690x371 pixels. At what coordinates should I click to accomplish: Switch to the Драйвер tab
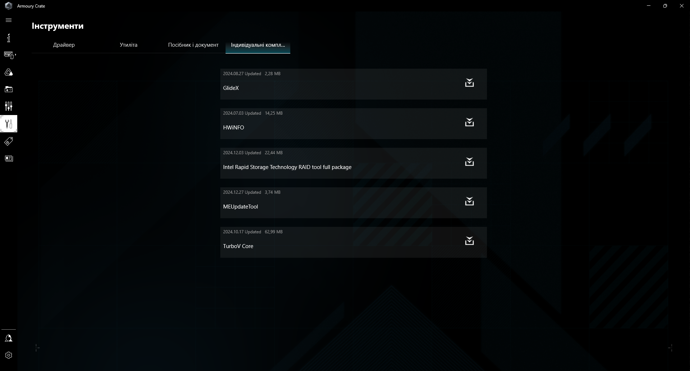(x=64, y=45)
